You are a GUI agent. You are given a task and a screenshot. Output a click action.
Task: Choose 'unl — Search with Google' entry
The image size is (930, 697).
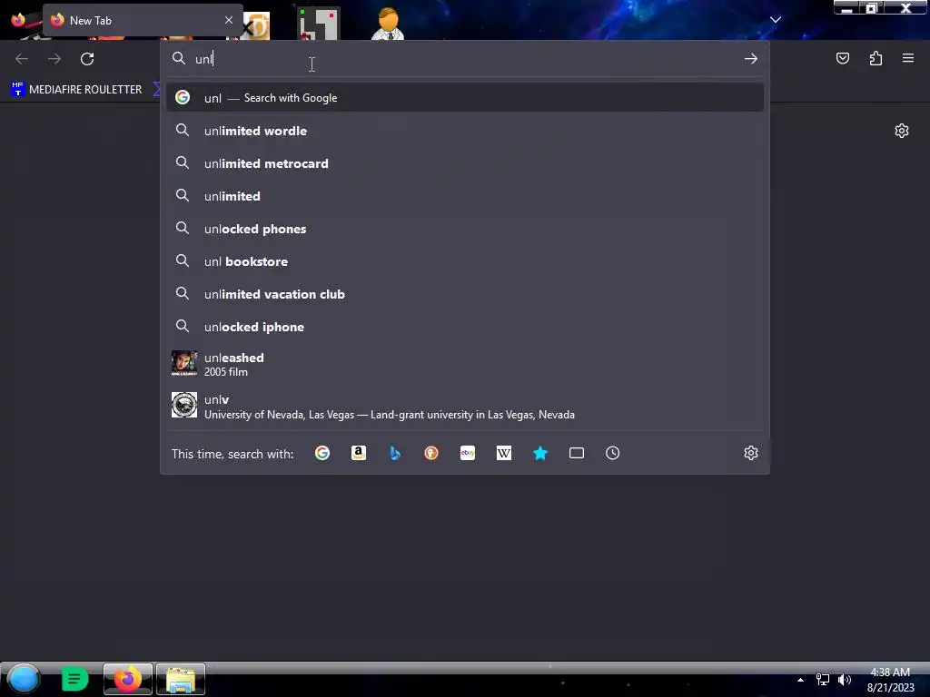pyautogui.click(x=465, y=98)
